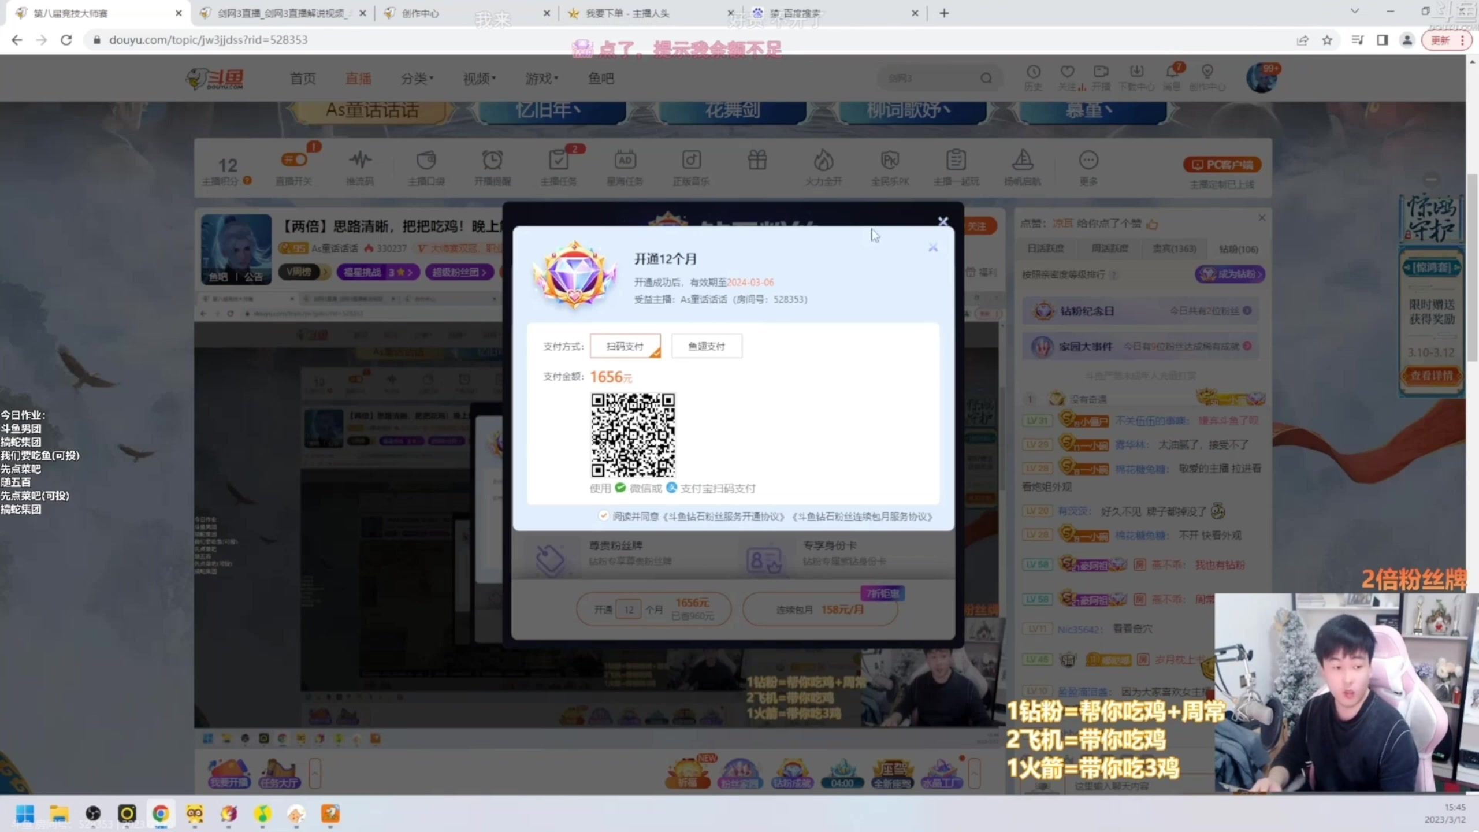
Task: Switch to 周活跃度 tab
Action: coord(1110,248)
